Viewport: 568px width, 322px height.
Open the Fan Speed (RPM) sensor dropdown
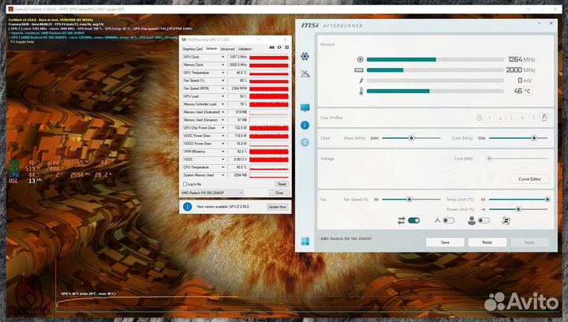222,88
